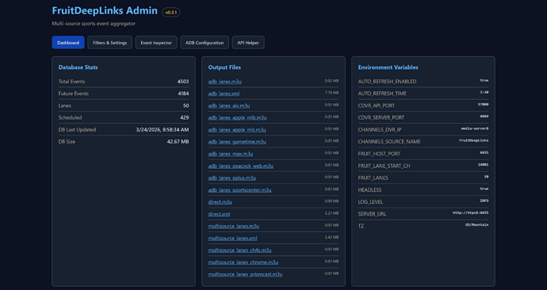The image size is (547, 290).
Task: Click the CDVR_SERVER_PORT variable name
Action: [x=381, y=117]
